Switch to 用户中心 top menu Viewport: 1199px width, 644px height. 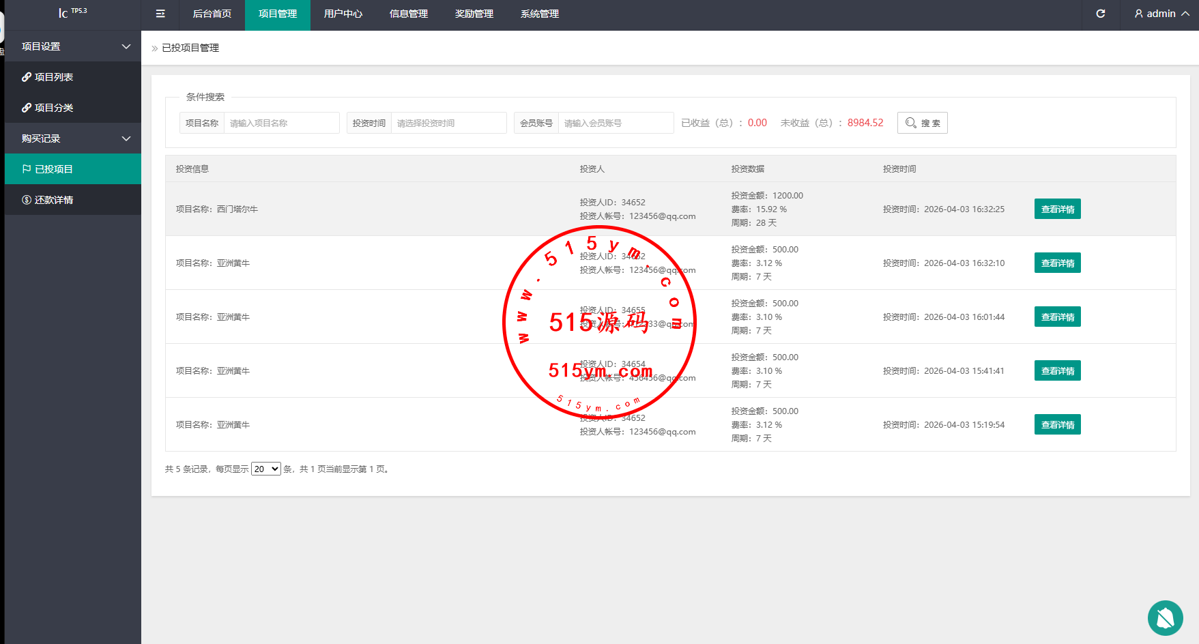[x=343, y=14]
